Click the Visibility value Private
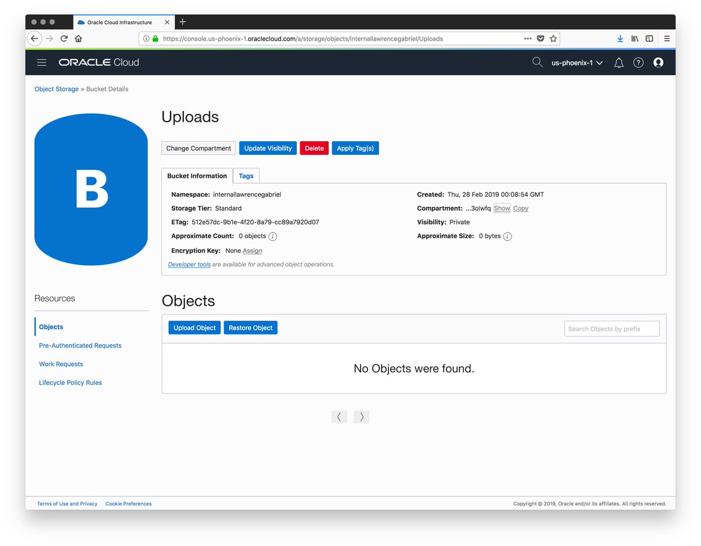Viewport: 701px width, 546px height. click(x=460, y=222)
